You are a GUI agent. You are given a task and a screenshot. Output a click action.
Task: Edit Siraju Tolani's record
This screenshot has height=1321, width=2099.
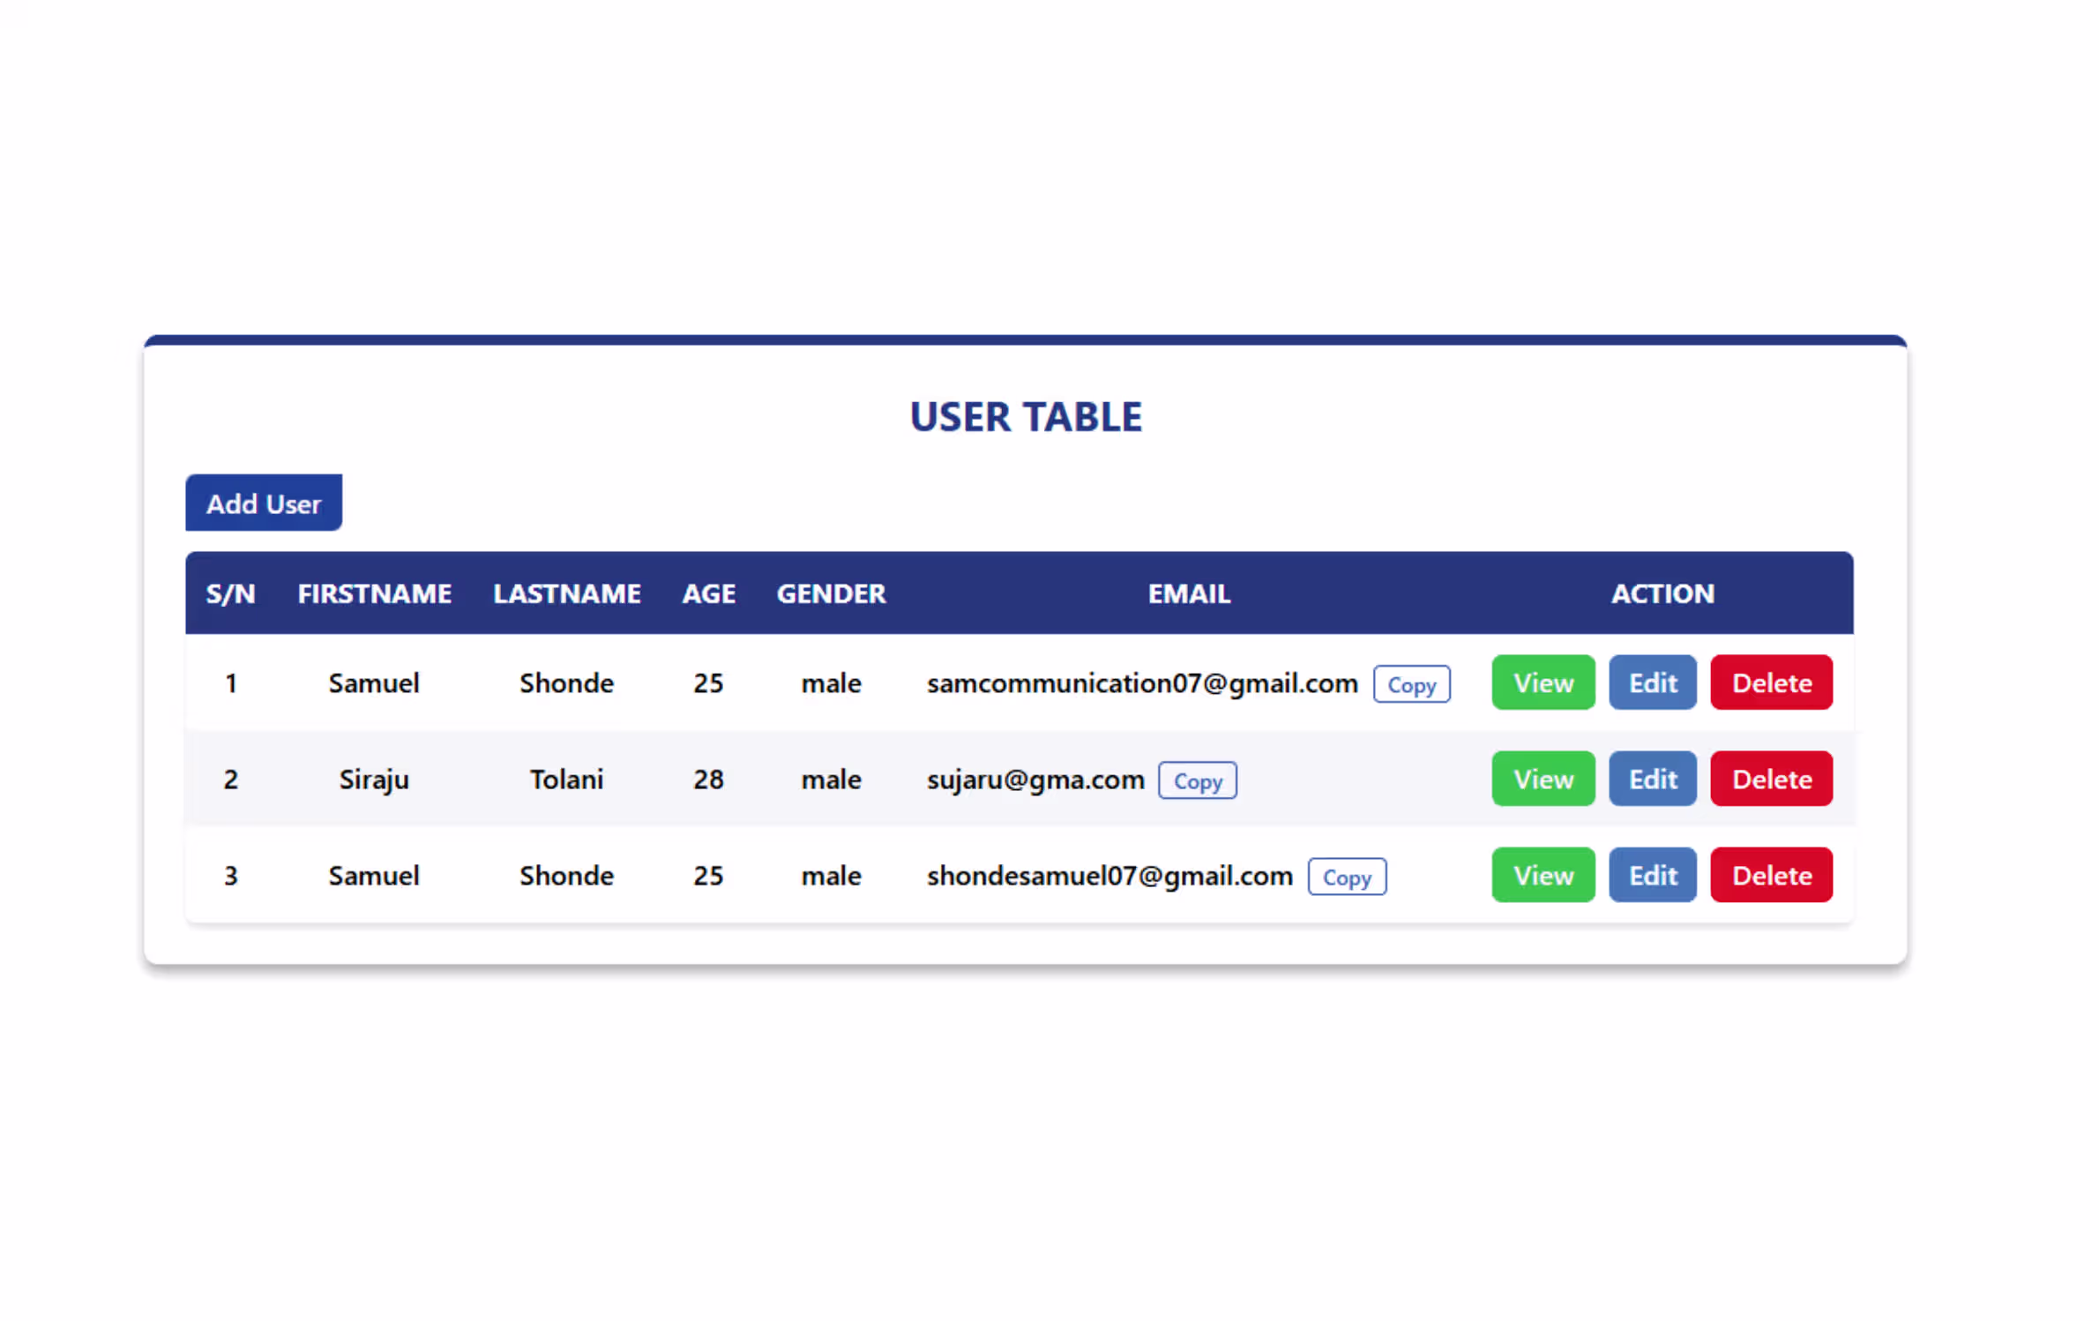pos(1653,779)
